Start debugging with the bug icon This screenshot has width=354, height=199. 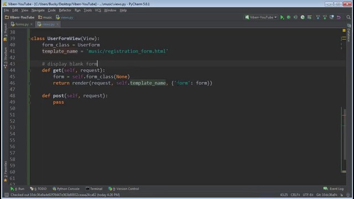click(x=289, y=17)
